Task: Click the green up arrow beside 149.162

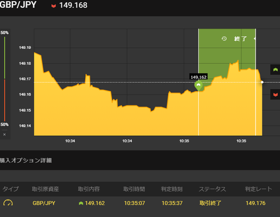Action: point(81,203)
